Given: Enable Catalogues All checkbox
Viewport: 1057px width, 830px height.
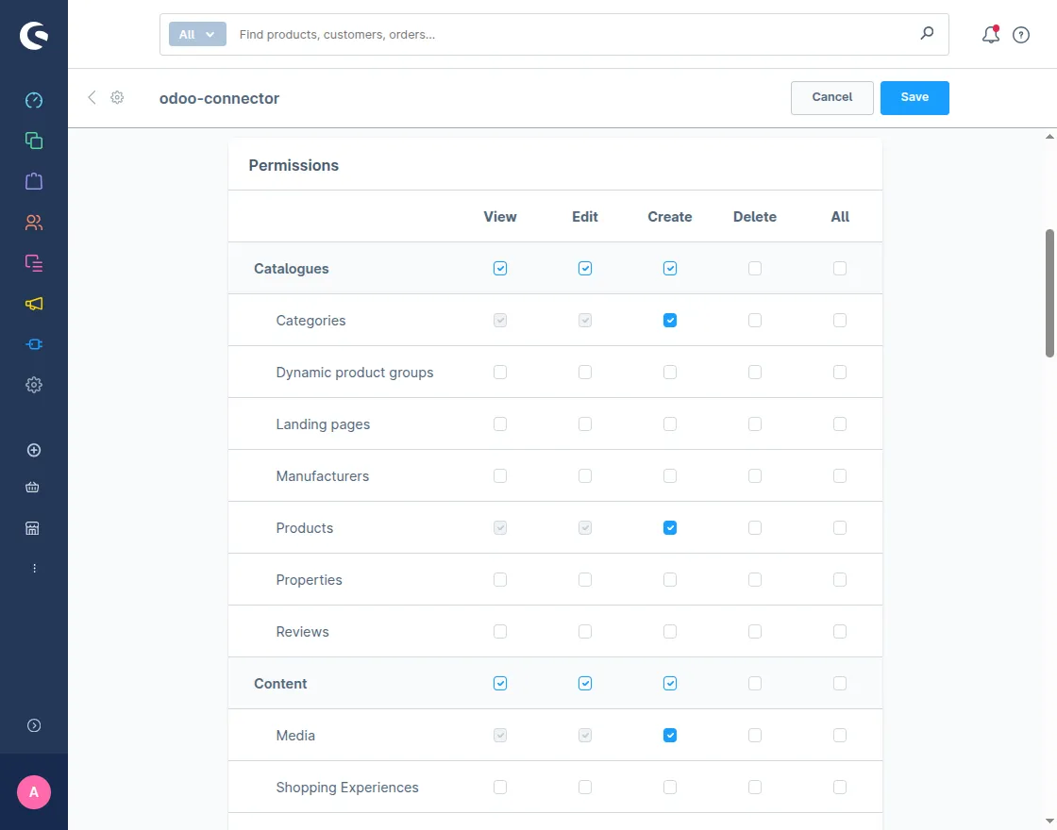Looking at the screenshot, I should tap(840, 268).
